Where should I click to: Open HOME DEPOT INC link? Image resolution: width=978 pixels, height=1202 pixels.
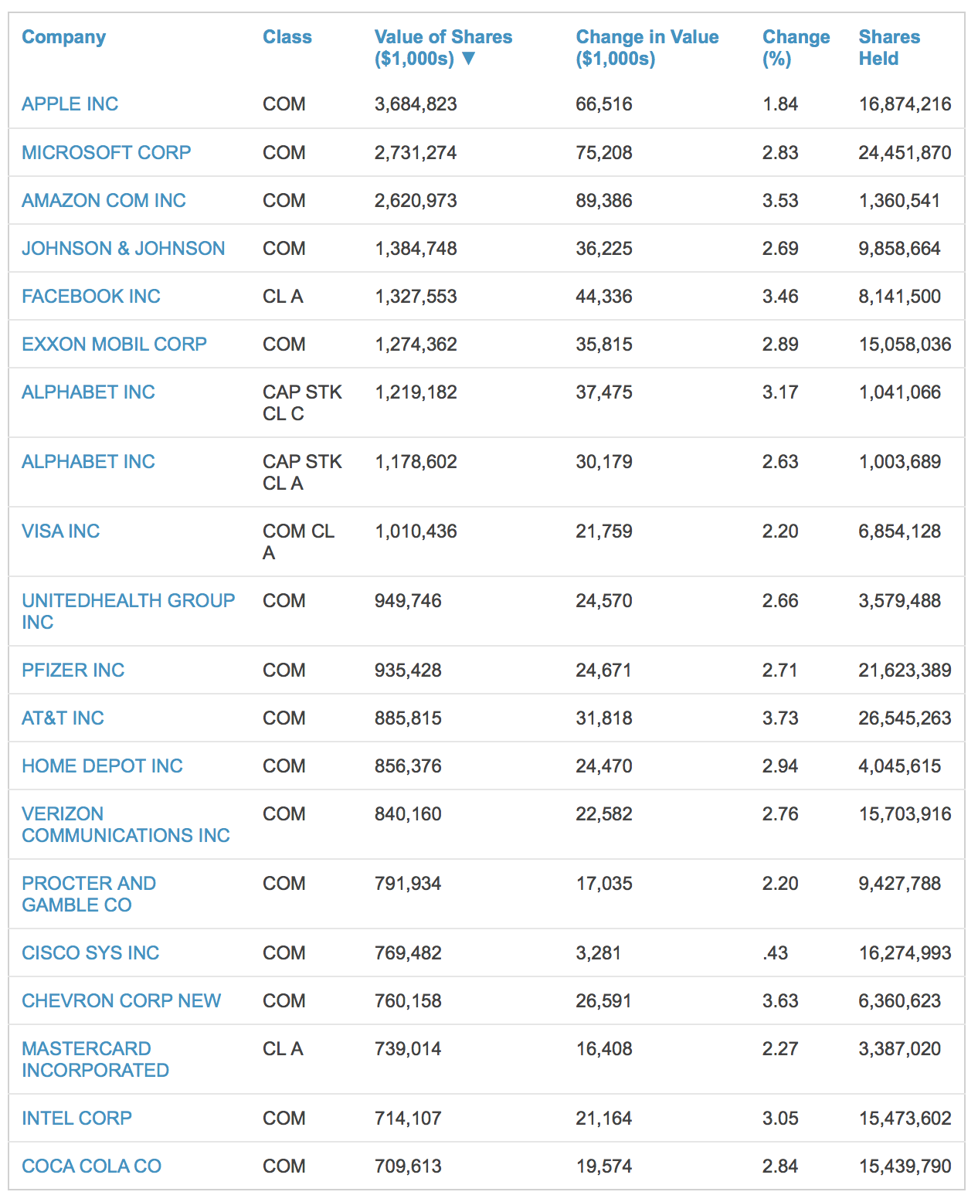point(103,766)
